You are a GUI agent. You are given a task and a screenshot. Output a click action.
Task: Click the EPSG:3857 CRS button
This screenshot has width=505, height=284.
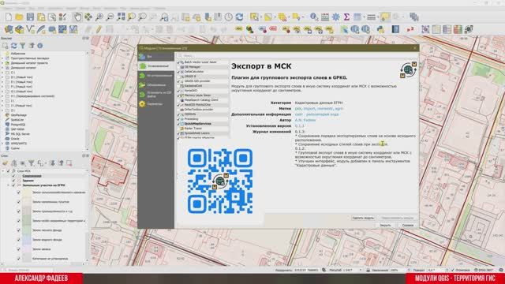coord(484,270)
